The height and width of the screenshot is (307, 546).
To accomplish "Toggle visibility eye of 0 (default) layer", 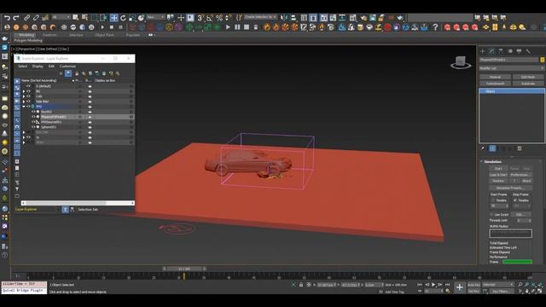I will click(x=28, y=86).
